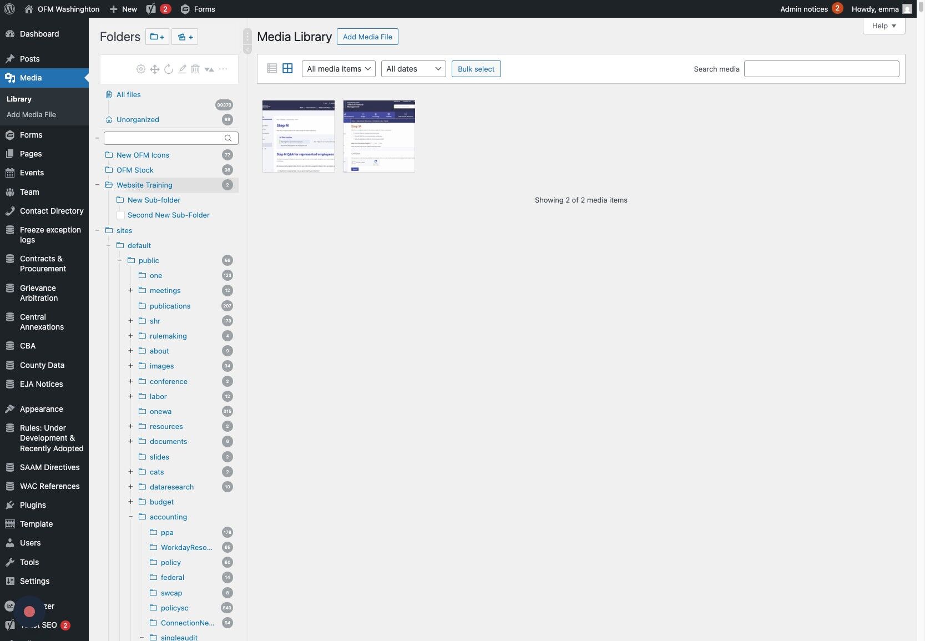Tick the Second New Sub-Folder checkbox

click(x=120, y=215)
